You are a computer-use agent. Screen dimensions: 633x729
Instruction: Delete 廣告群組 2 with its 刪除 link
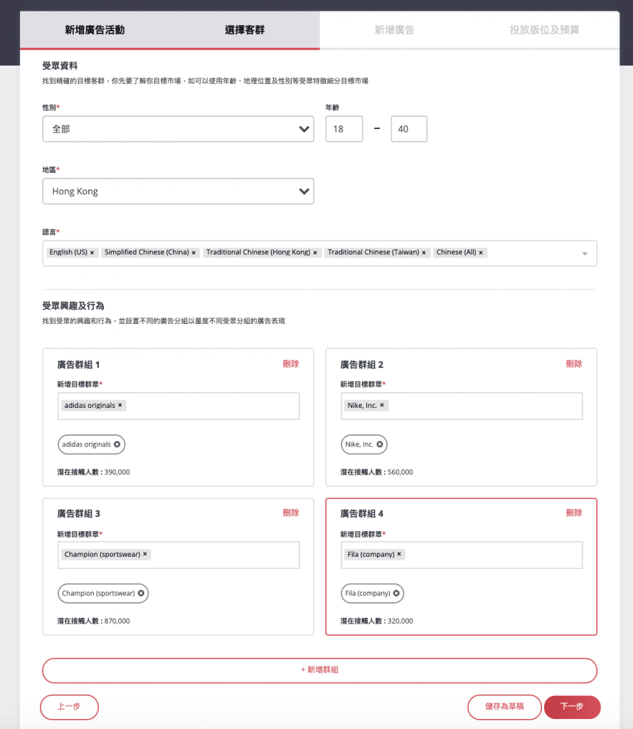574,364
